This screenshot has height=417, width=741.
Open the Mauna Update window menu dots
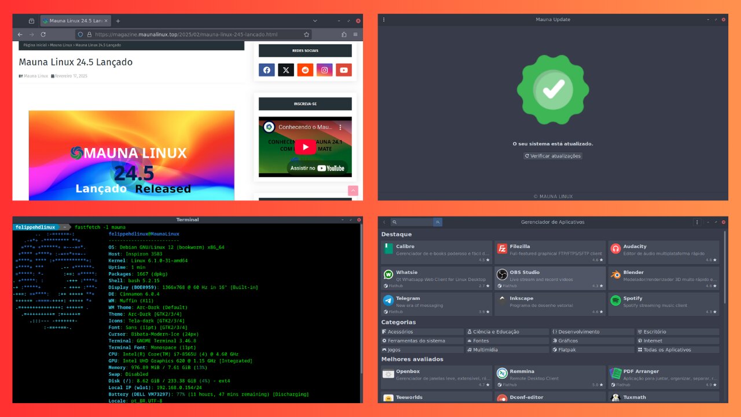point(383,20)
